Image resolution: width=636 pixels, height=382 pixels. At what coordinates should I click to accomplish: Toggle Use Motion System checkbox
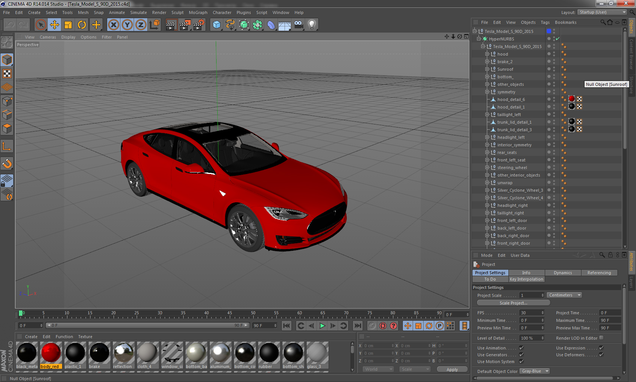(522, 362)
